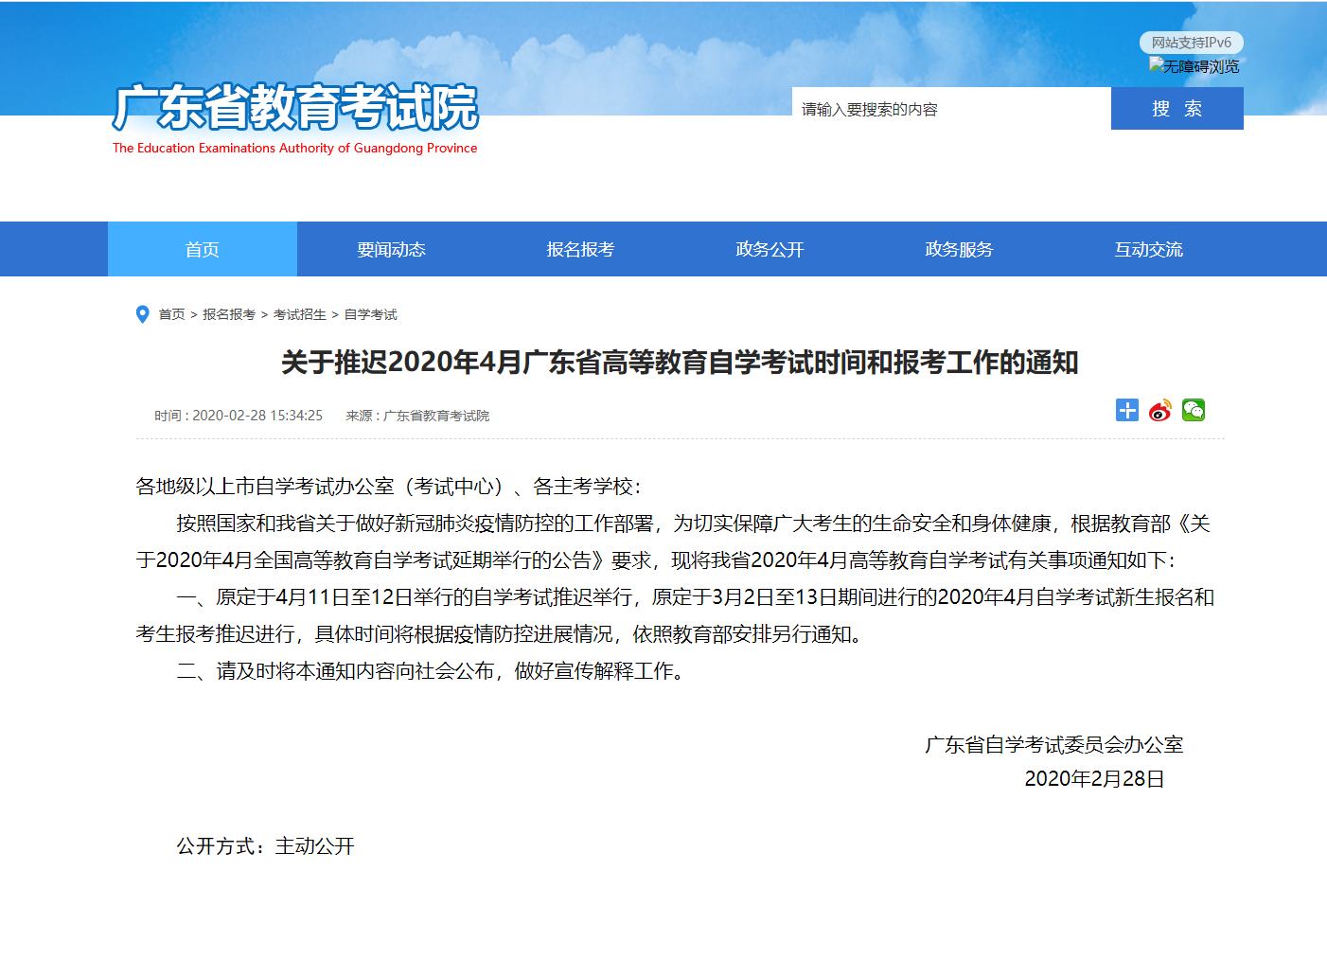Click the text 公开方式：主动公开
The width and height of the screenshot is (1327, 959).
pos(265,846)
